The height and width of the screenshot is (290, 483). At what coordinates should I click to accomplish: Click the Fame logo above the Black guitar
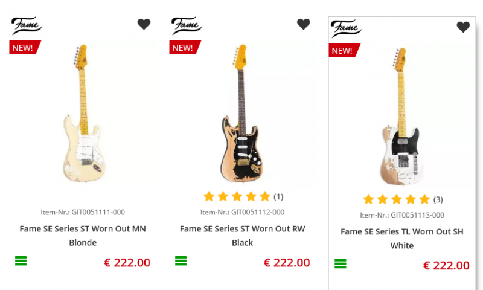187,25
